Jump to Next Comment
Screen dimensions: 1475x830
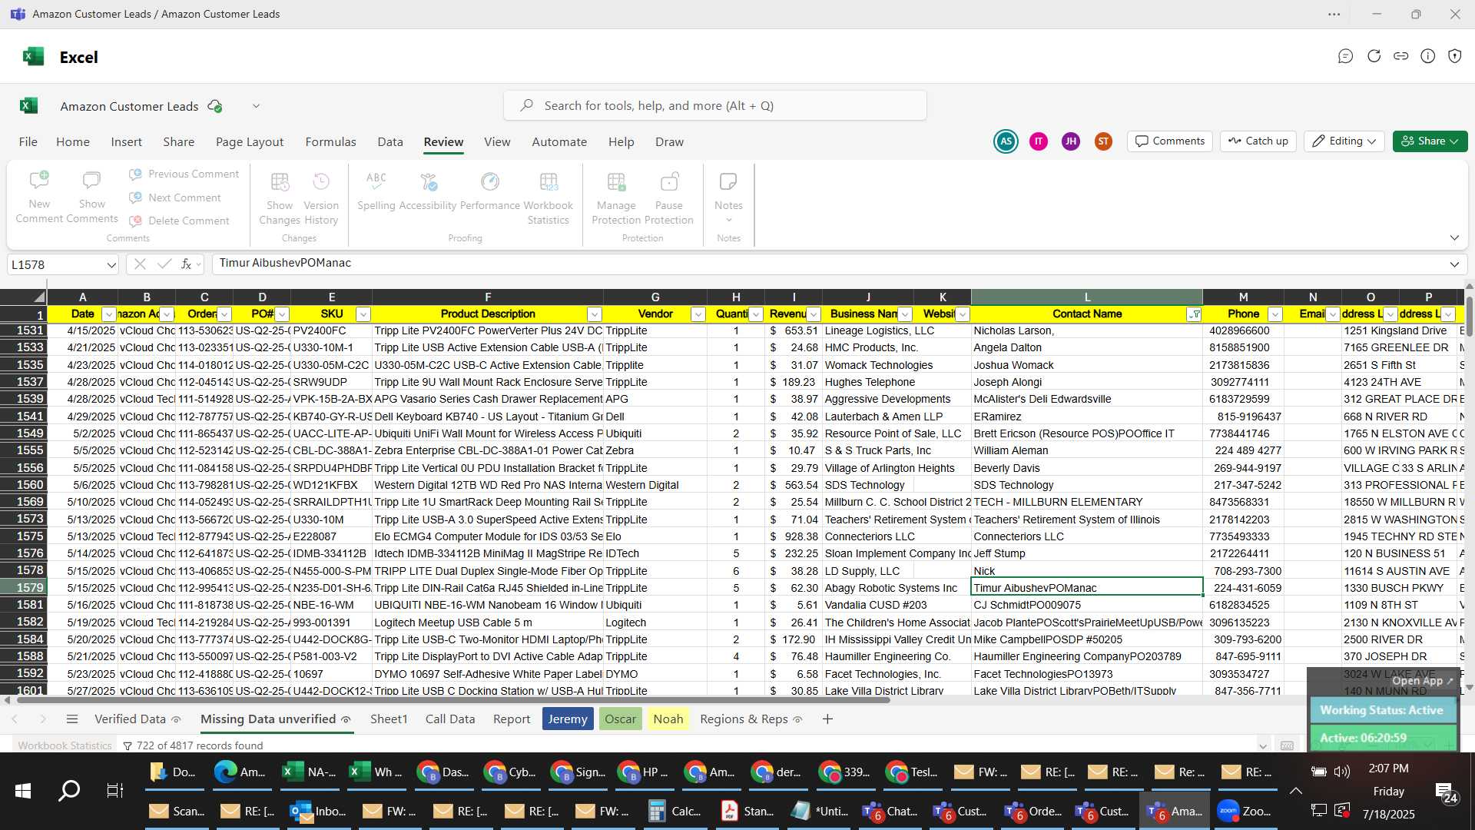[175, 198]
